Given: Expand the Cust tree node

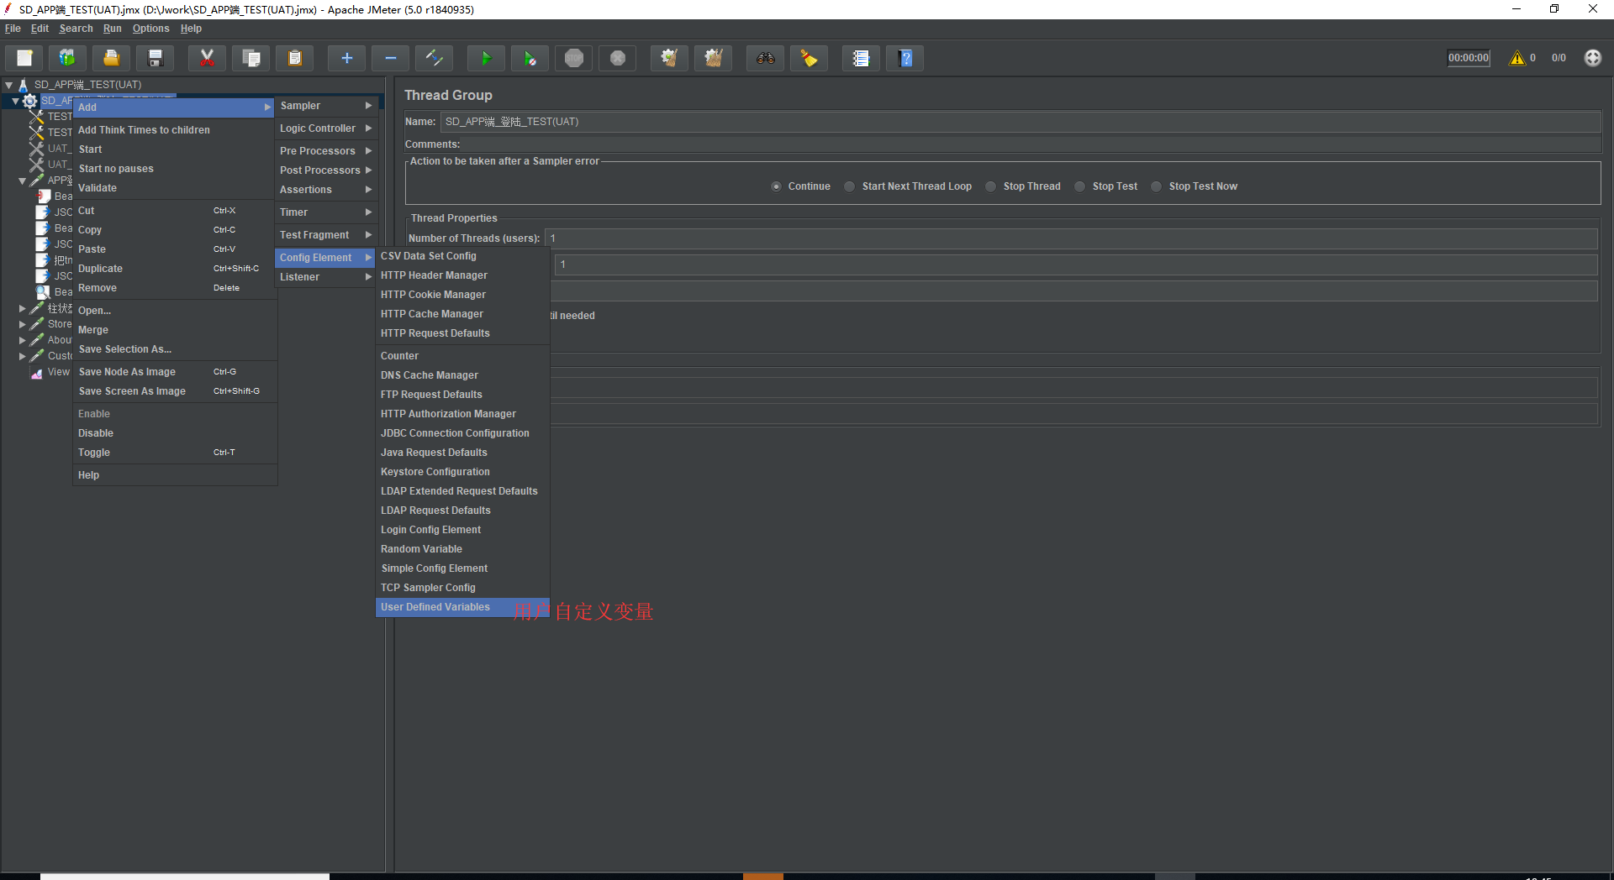Looking at the screenshot, I should coord(22,356).
